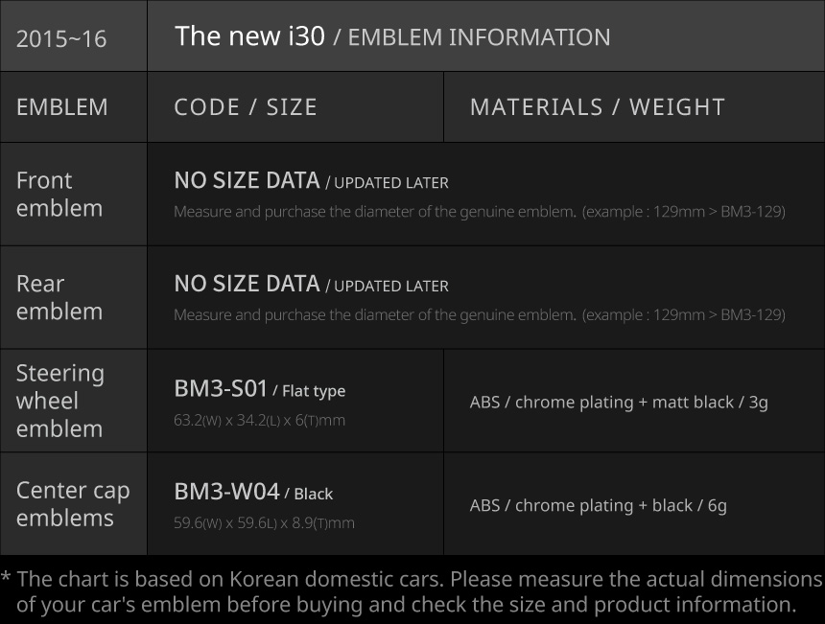
Task: Click the 59.6(W) x 59.6(L) dimensions text
Action: pyautogui.click(x=264, y=523)
